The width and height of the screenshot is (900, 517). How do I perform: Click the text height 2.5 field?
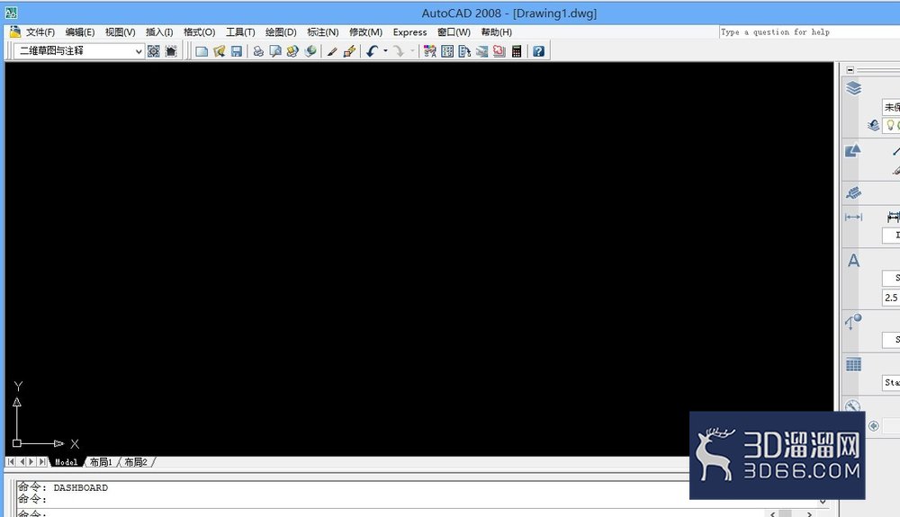coord(891,298)
